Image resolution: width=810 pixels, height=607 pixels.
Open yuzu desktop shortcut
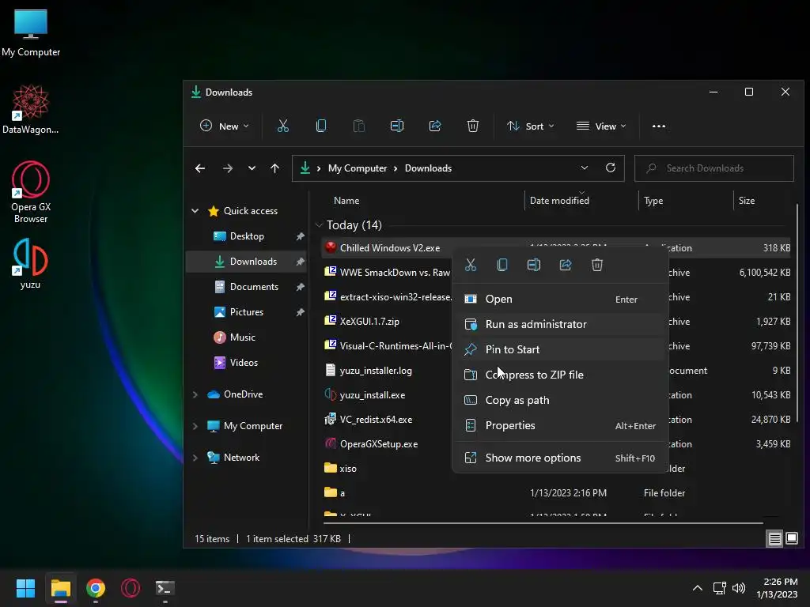tap(31, 263)
